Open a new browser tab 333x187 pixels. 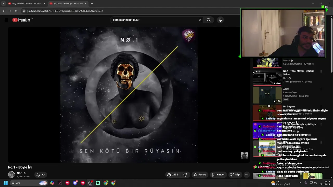point(92,3)
